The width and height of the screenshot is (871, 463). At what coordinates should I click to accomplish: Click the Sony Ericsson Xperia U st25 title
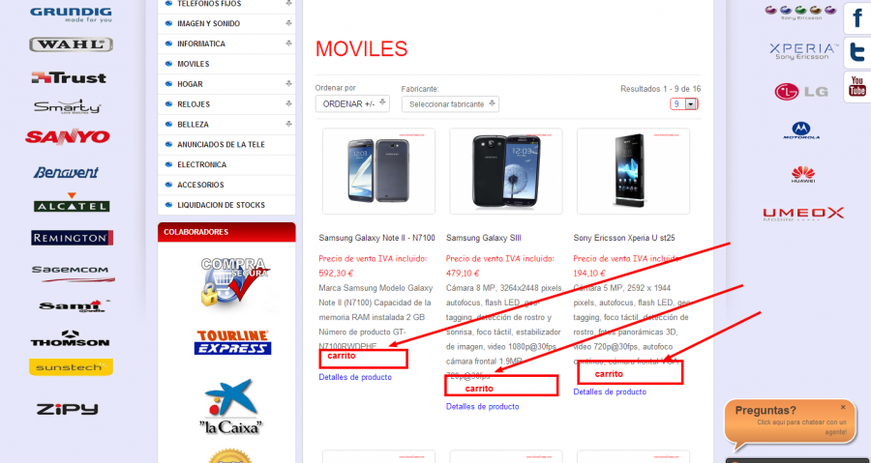(625, 238)
